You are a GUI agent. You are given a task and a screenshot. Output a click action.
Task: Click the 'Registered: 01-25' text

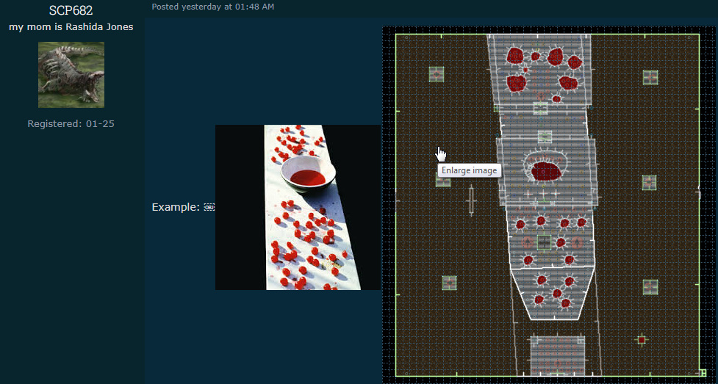point(71,123)
